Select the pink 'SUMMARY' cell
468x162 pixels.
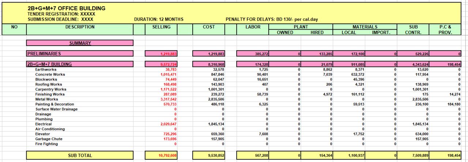pos(80,43)
